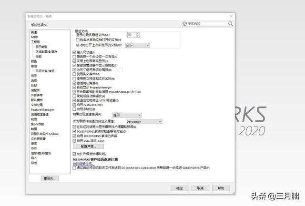Switch to the 系统选项(S) tab
This screenshot has width=305, height=206.
click(x=39, y=25)
